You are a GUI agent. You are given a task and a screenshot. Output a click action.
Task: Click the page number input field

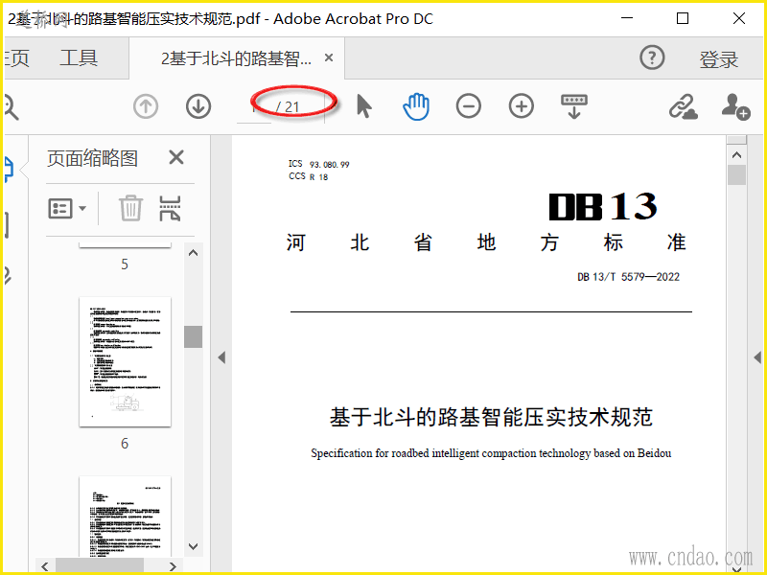[x=254, y=106]
